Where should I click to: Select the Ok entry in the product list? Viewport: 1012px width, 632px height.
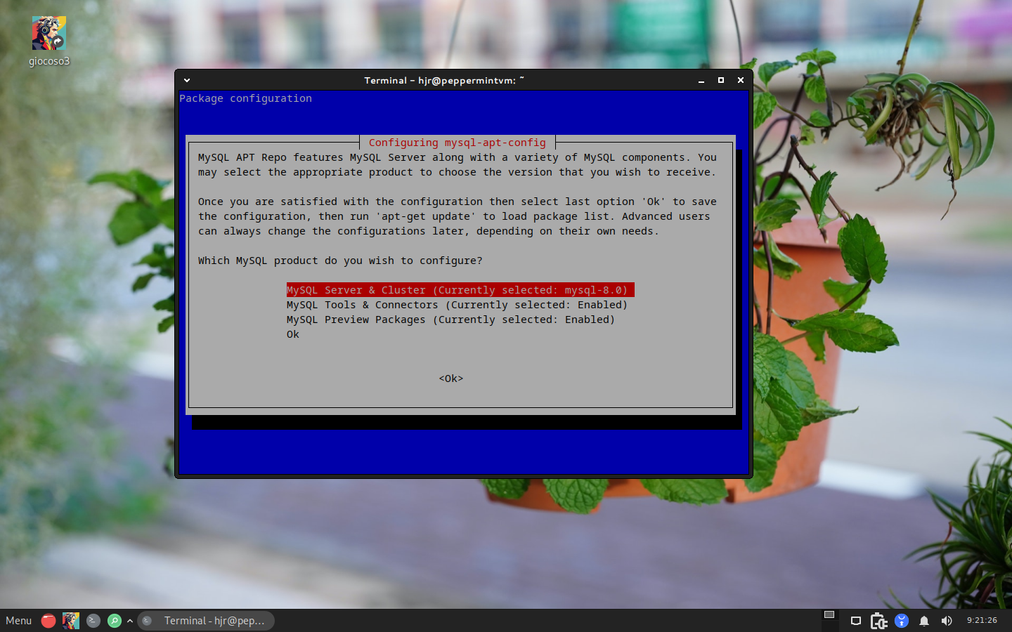[293, 334]
